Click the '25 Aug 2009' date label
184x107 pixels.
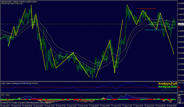click(x=5, y=106)
